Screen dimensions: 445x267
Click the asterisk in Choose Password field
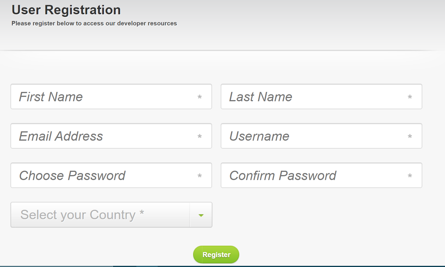point(200,176)
